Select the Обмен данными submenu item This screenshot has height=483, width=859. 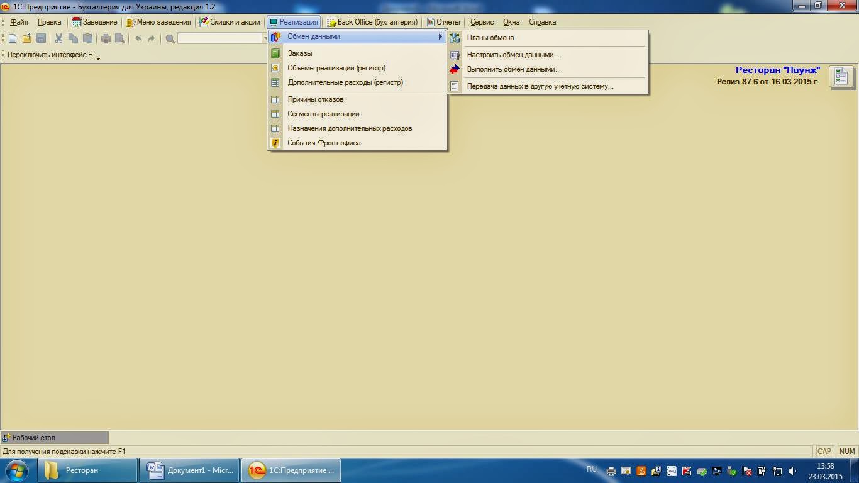pyautogui.click(x=357, y=36)
